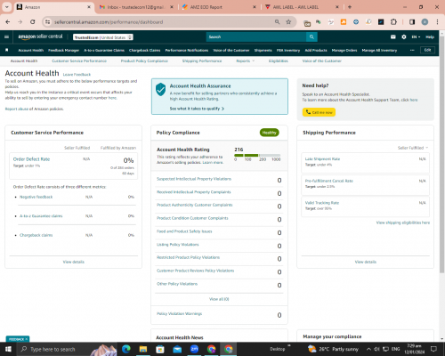
Task: Click the page vertical scrollbar
Action: point(442,154)
